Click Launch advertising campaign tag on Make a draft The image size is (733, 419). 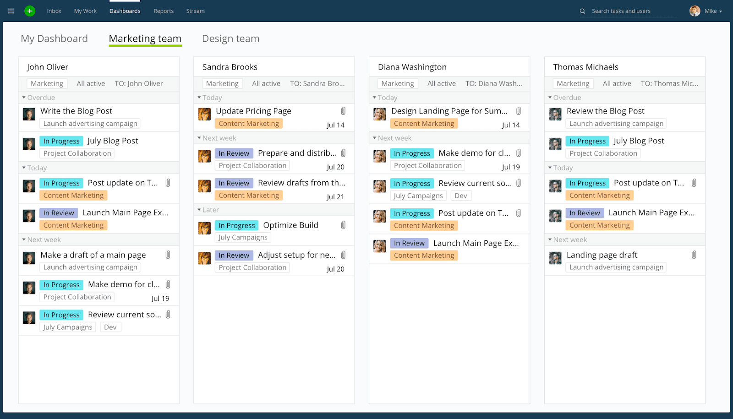tap(90, 267)
